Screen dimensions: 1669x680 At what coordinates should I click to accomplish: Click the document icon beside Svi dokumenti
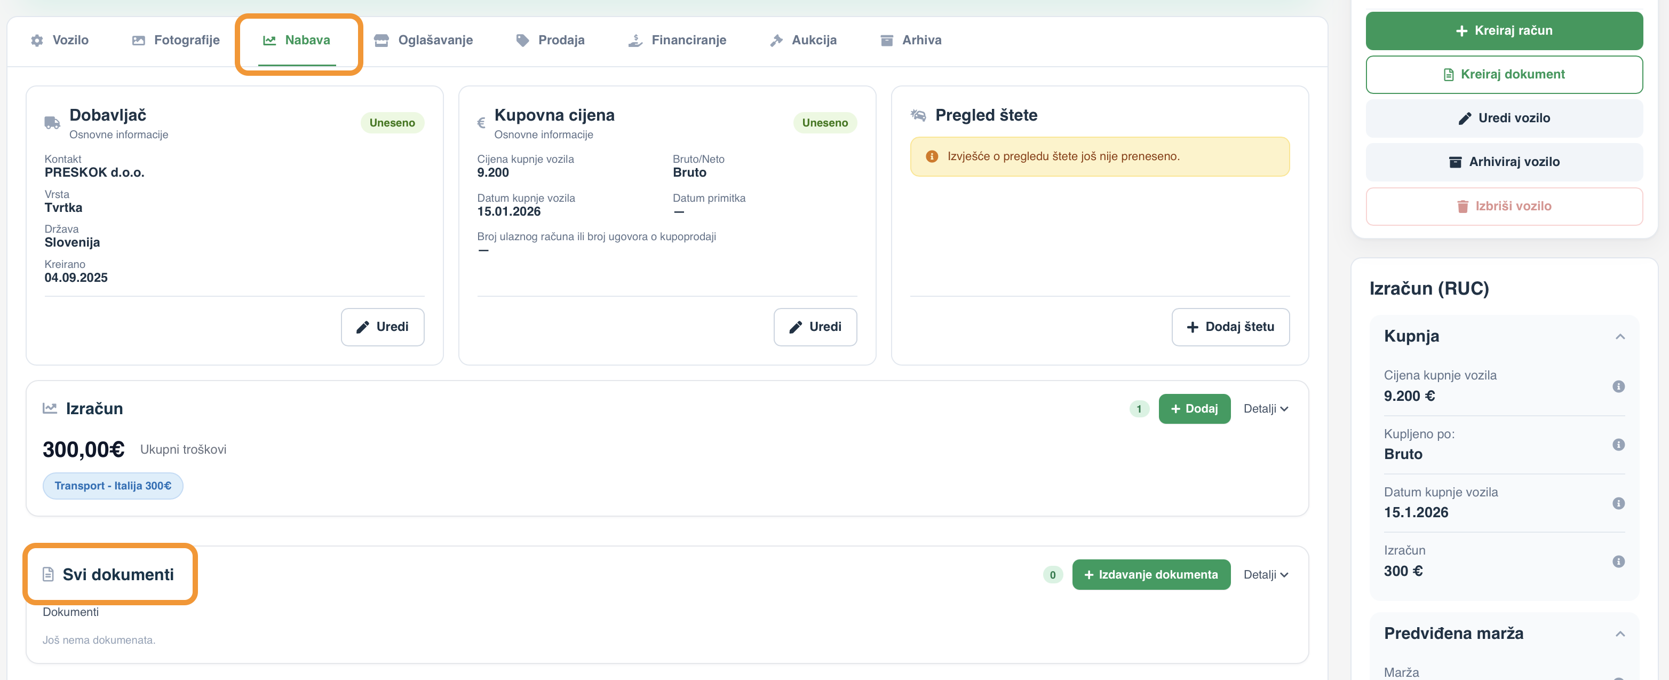48,574
